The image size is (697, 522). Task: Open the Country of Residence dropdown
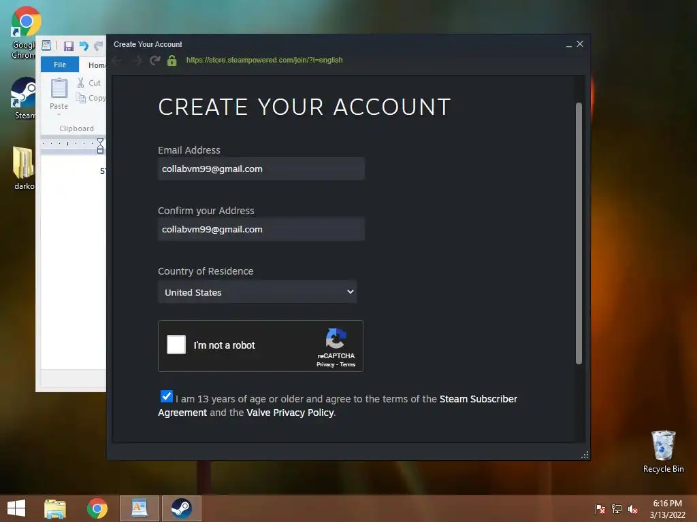point(257,292)
